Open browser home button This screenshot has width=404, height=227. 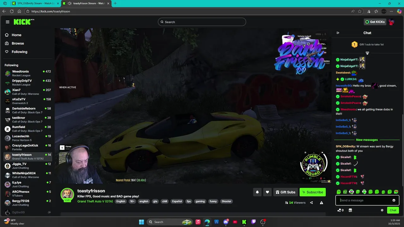19,11
